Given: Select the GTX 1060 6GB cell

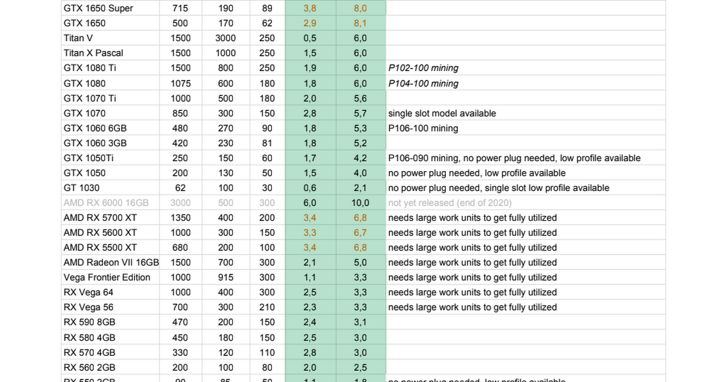Looking at the screenshot, I should (x=110, y=128).
